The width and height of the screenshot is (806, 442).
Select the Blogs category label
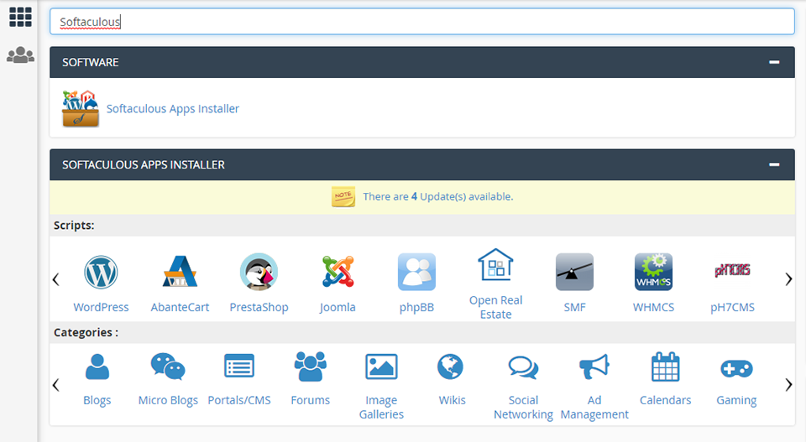[x=97, y=400]
